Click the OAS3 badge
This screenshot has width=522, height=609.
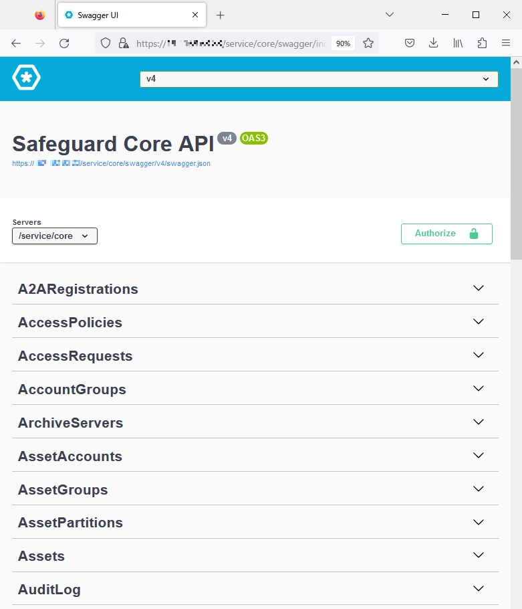(253, 139)
